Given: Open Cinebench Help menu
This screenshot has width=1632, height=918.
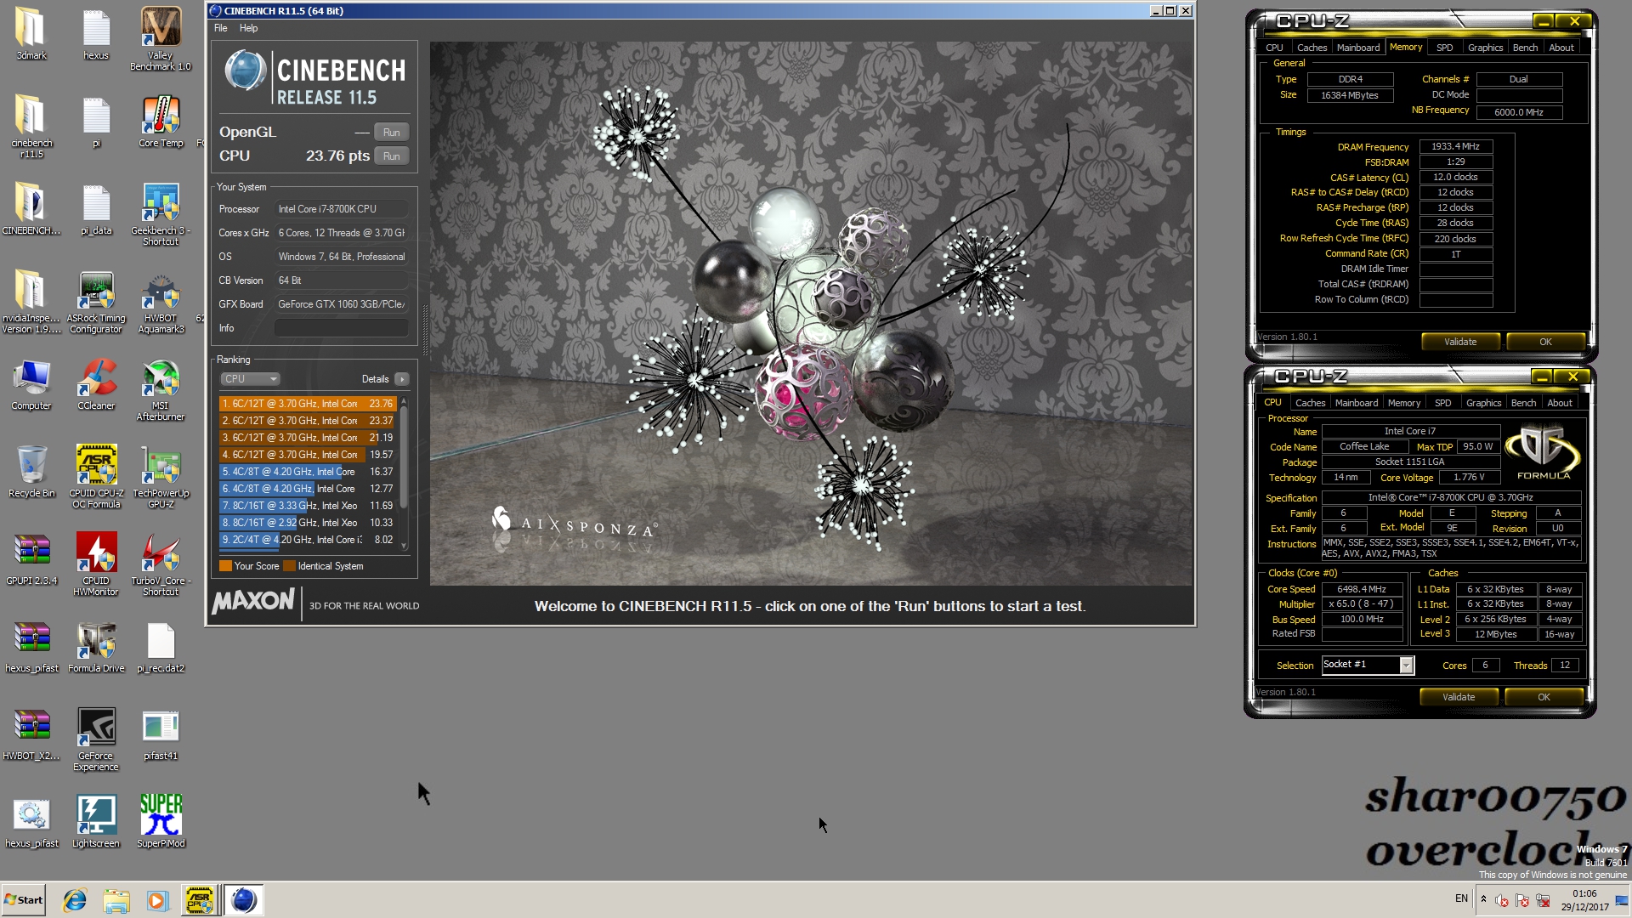Looking at the screenshot, I should (248, 28).
